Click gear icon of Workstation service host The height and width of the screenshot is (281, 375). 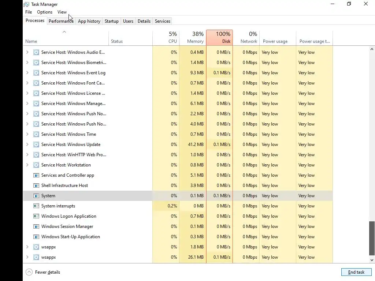pyautogui.click(x=36, y=165)
